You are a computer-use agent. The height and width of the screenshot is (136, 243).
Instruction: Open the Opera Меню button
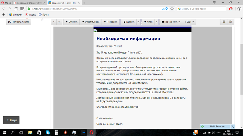point(6,3)
